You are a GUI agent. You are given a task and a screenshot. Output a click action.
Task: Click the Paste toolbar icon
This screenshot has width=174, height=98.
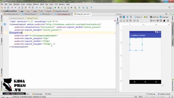pos(26,8)
